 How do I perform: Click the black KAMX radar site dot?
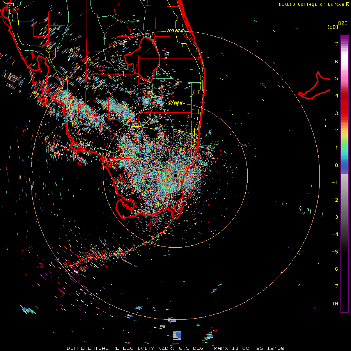click(x=175, y=175)
